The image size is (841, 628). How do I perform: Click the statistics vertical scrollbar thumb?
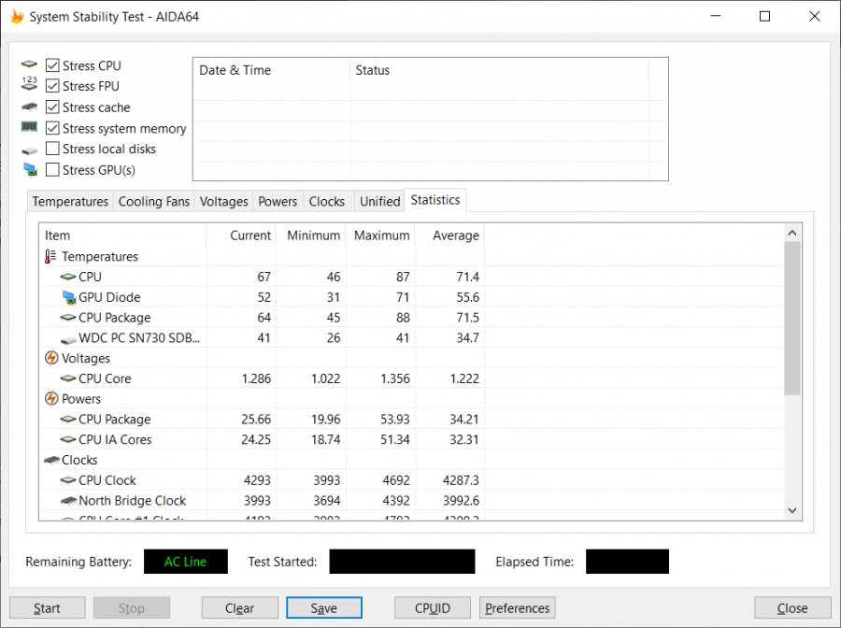(792, 318)
